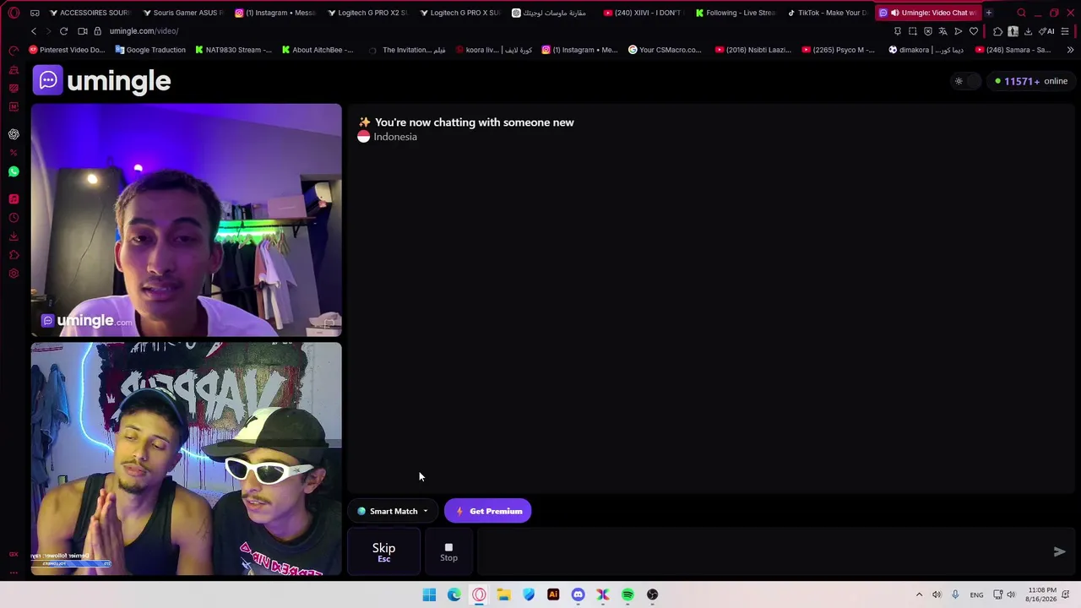Open the ChatGPT icon in the sidebar
The image size is (1081, 608).
click(x=14, y=134)
